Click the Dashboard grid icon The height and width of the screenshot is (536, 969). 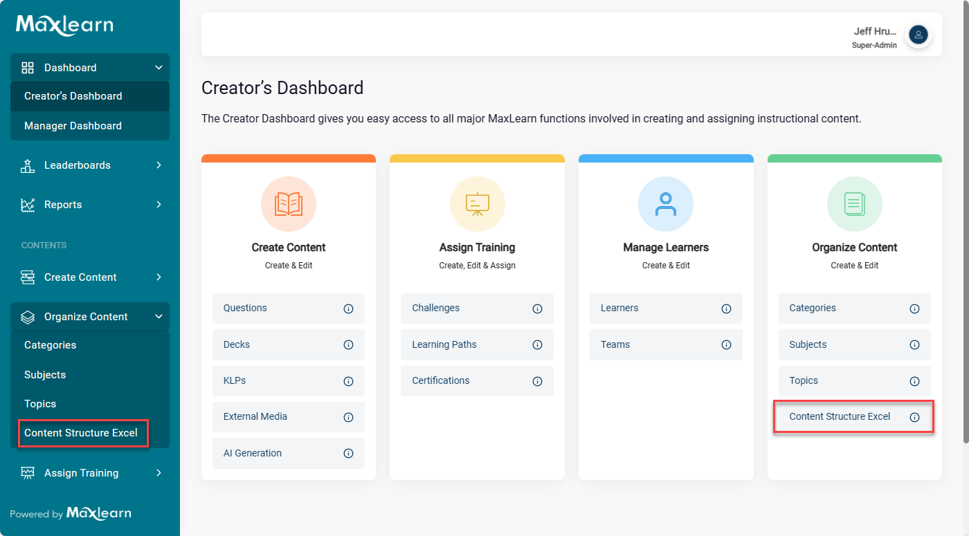point(28,68)
